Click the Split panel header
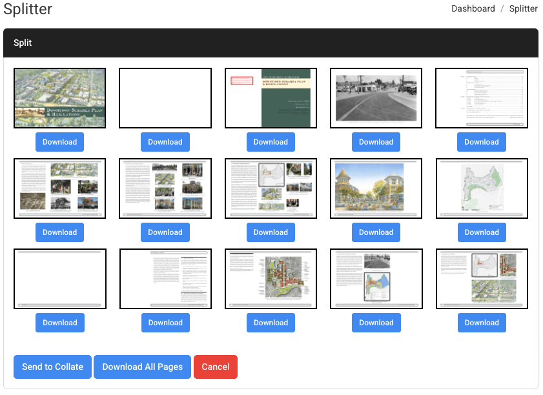 tap(271, 43)
